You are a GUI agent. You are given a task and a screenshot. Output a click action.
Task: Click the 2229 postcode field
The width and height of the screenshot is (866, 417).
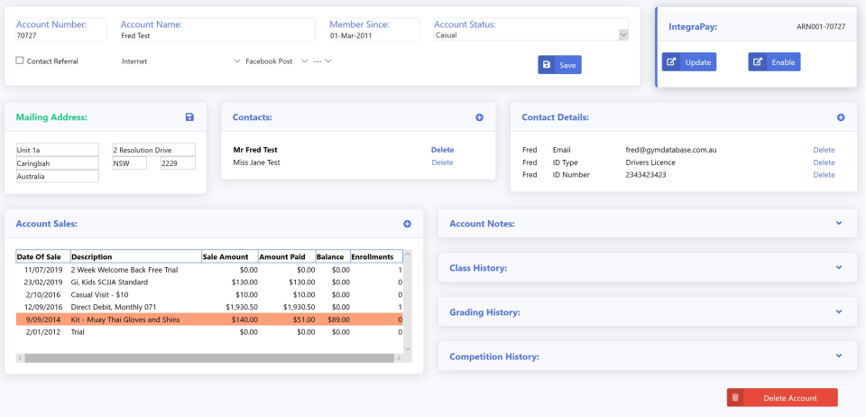pos(178,163)
